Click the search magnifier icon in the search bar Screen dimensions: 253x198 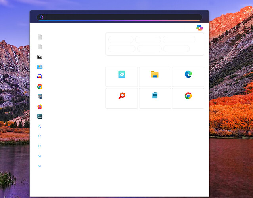(x=42, y=17)
